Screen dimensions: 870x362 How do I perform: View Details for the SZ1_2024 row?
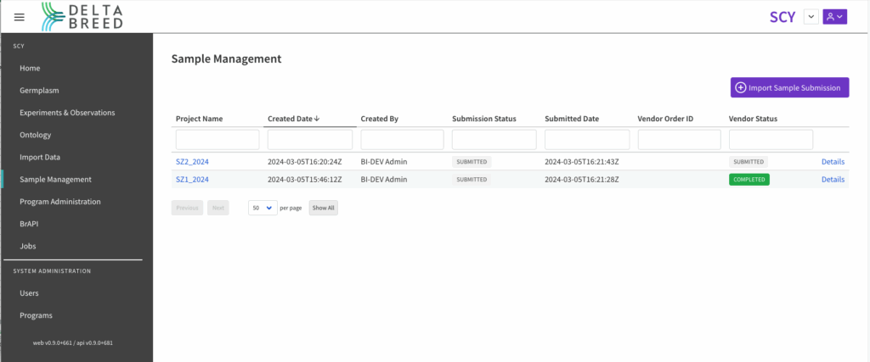click(x=832, y=180)
